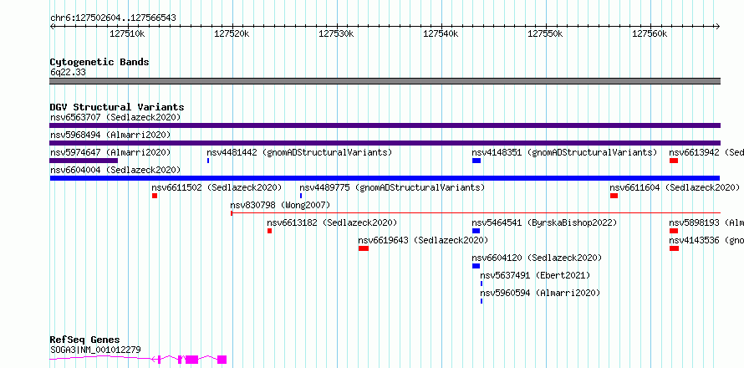Click the 6q22.33 cytogenetic band bar
Screen dimensions: 744x368
(x=385, y=81)
